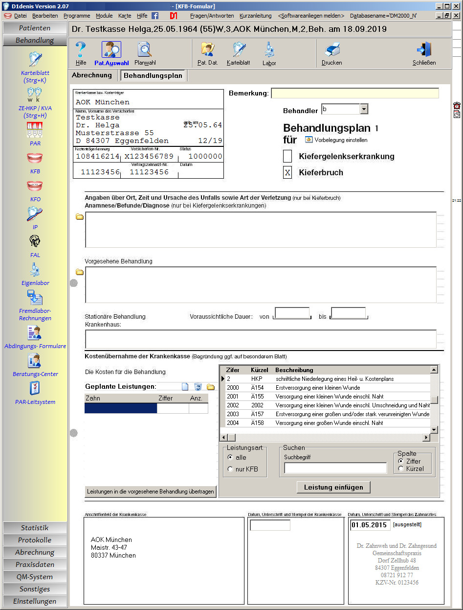The width and height of the screenshot is (463, 610).
Task: Select Spalte 'Kürzel' radio button
Action: [x=401, y=469]
